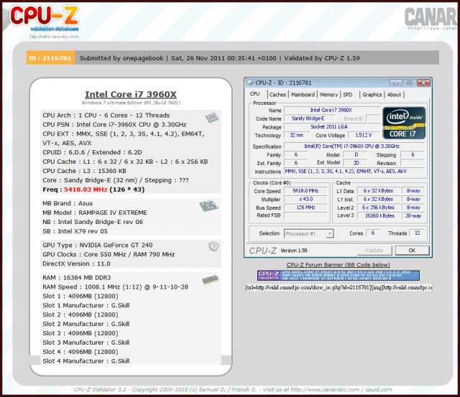Screen dimensions: 460x397
Task: Close the CPU-Z window
Action: [x=423, y=83]
